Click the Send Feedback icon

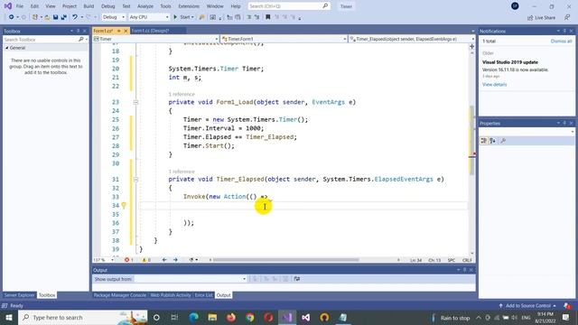[x=567, y=17]
